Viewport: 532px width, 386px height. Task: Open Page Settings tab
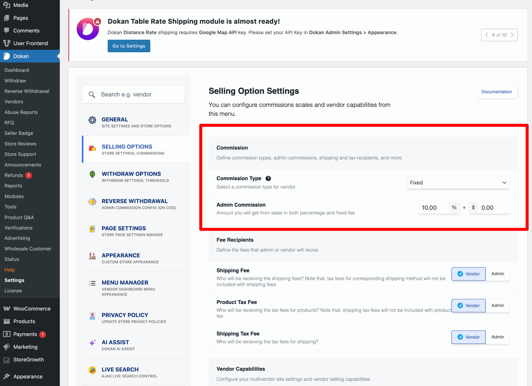point(134,231)
